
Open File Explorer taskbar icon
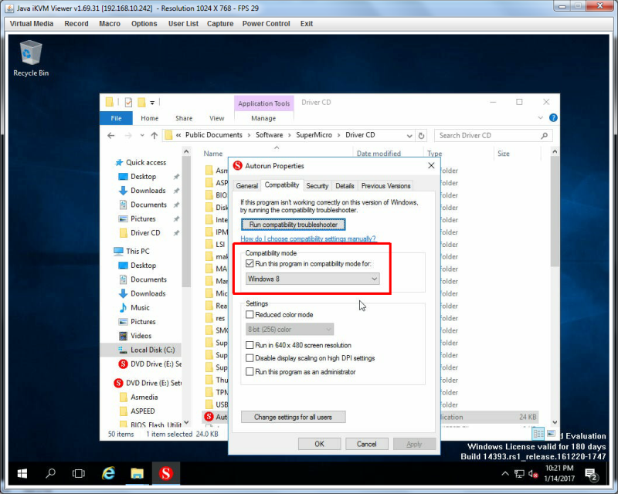click(138, 473)
